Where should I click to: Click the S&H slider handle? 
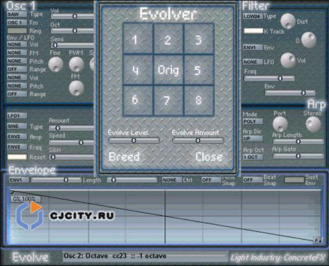[53, 157]
